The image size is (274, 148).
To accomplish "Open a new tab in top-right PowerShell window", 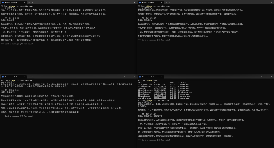I will [x=166, y=3].
